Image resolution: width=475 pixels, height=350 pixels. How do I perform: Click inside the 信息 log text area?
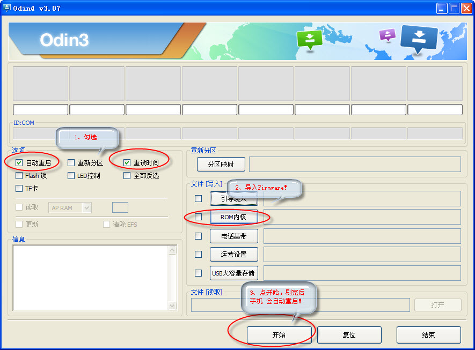91,278
